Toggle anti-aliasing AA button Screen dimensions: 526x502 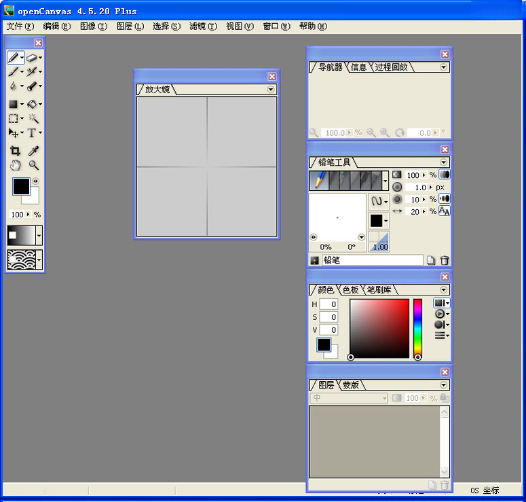point(445,211)
